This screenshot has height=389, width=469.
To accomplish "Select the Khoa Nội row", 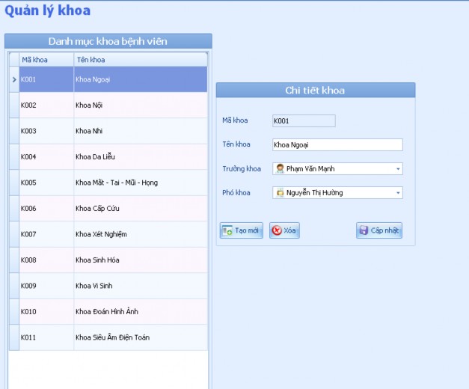I will coord(112,105).
